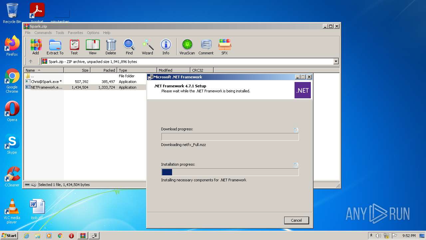The image size is (426, 240).
Task: Click the Start button
Action: pos(9,236)
